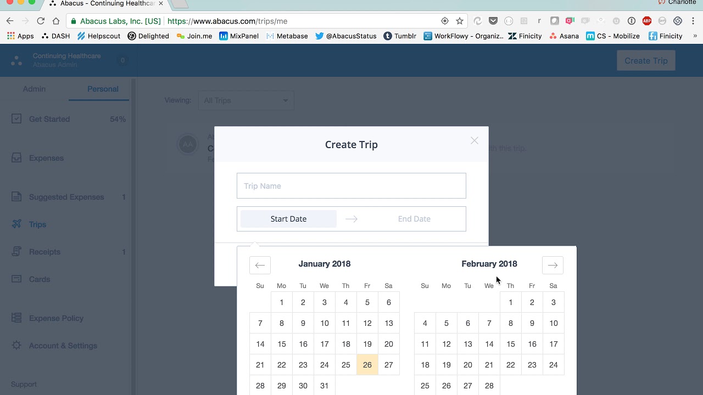Click the browser home icon
Image resolution: width=703 pixels, height=395 pixels.
56,21
